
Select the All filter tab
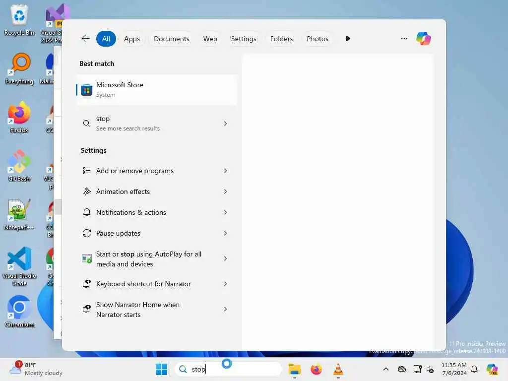tap(106, 39)
